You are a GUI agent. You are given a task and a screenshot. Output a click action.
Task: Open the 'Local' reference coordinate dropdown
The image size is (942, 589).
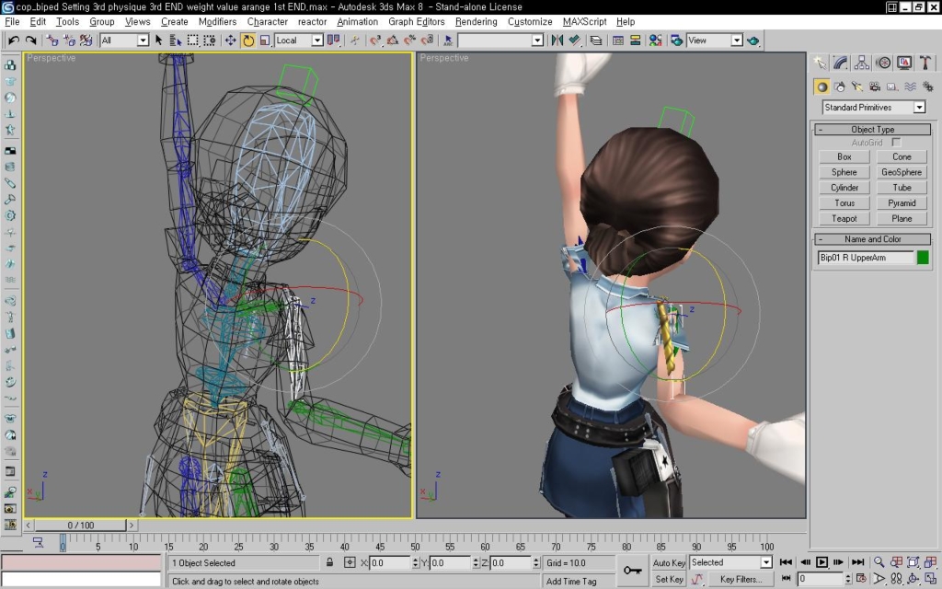pyautogui.click(x=299, y=40)
